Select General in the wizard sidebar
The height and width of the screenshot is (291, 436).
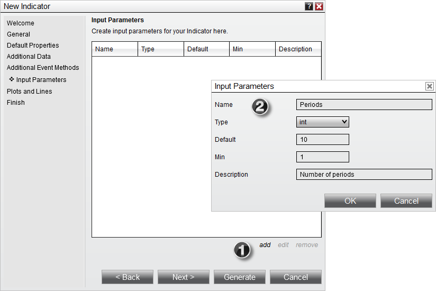point(19,34)
